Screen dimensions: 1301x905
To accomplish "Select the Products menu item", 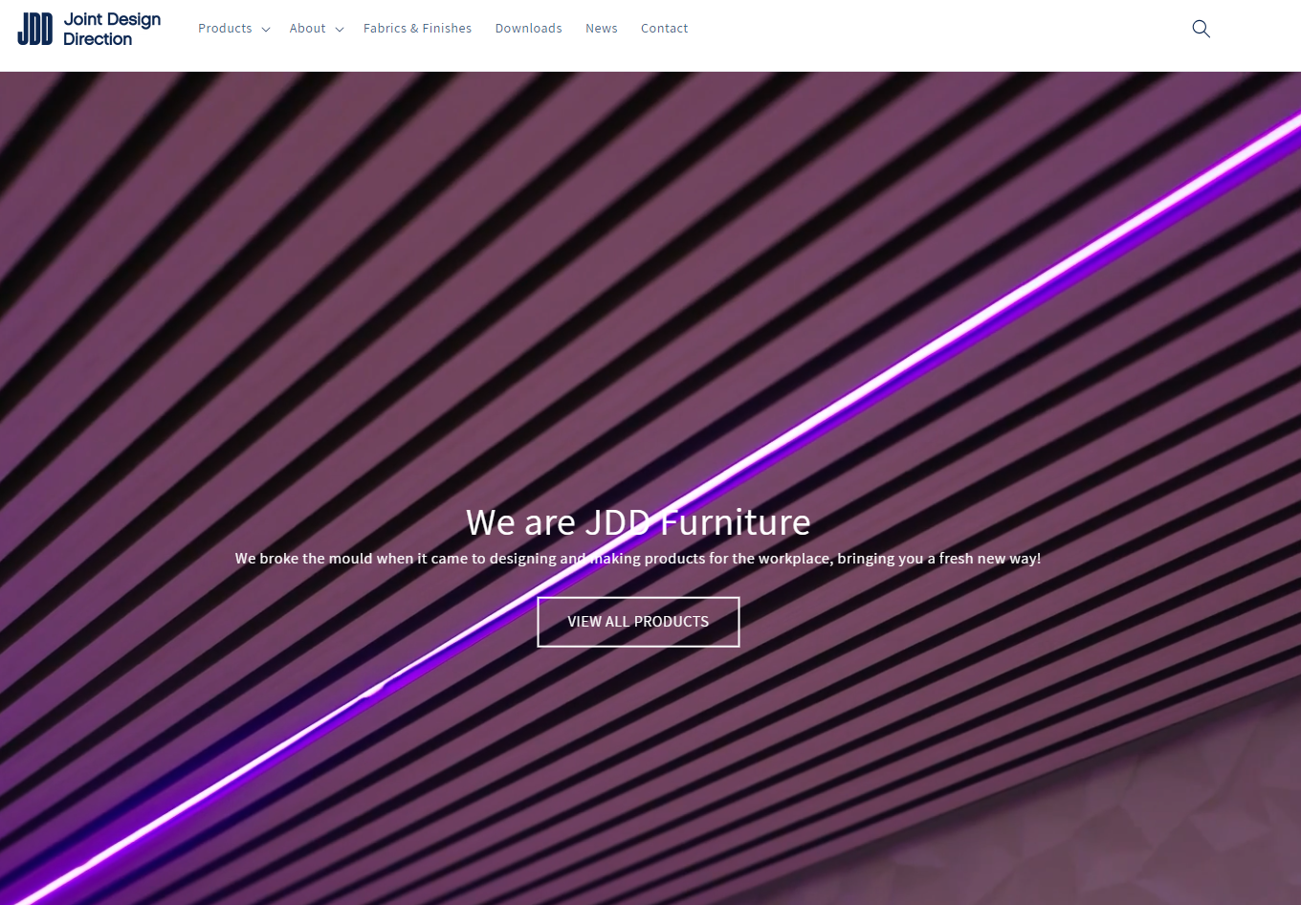I will point(225,28).
